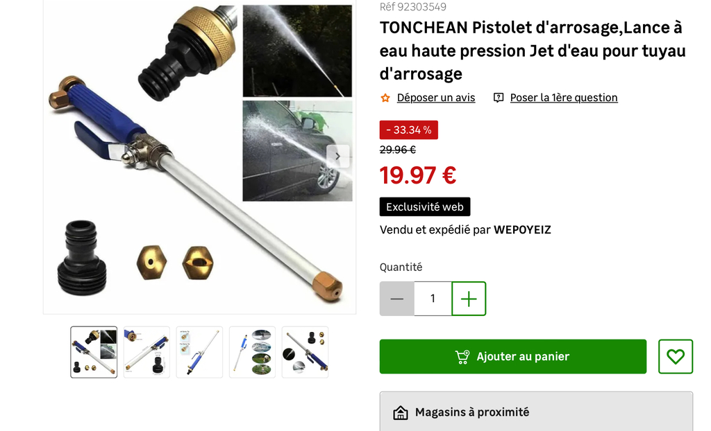Viewport: 711px width, 431px height.
Task: Click the question speech bubble icon
Action: (x=499, y=98)
